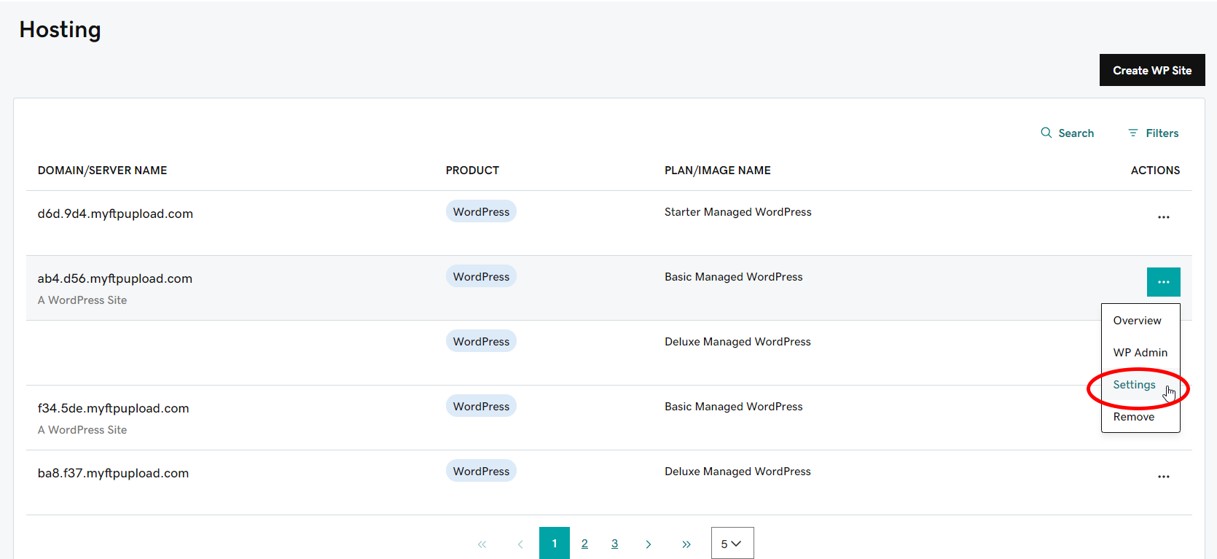Screen dimensions: 1217x559
Task: Click the Filters funnel icon
Action: pos(1132,133)
